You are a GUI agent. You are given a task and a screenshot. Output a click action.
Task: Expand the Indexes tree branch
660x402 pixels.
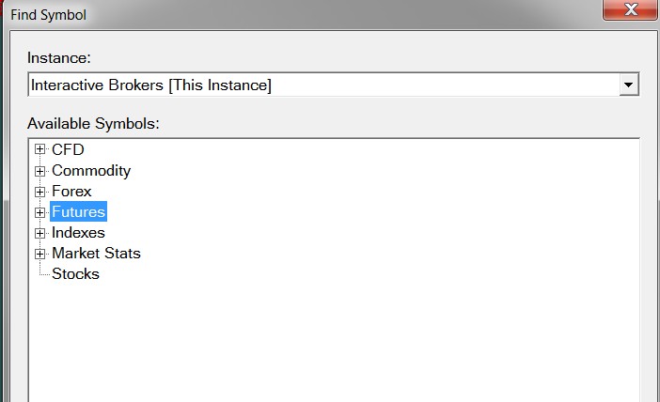click(x=39, y=233)
